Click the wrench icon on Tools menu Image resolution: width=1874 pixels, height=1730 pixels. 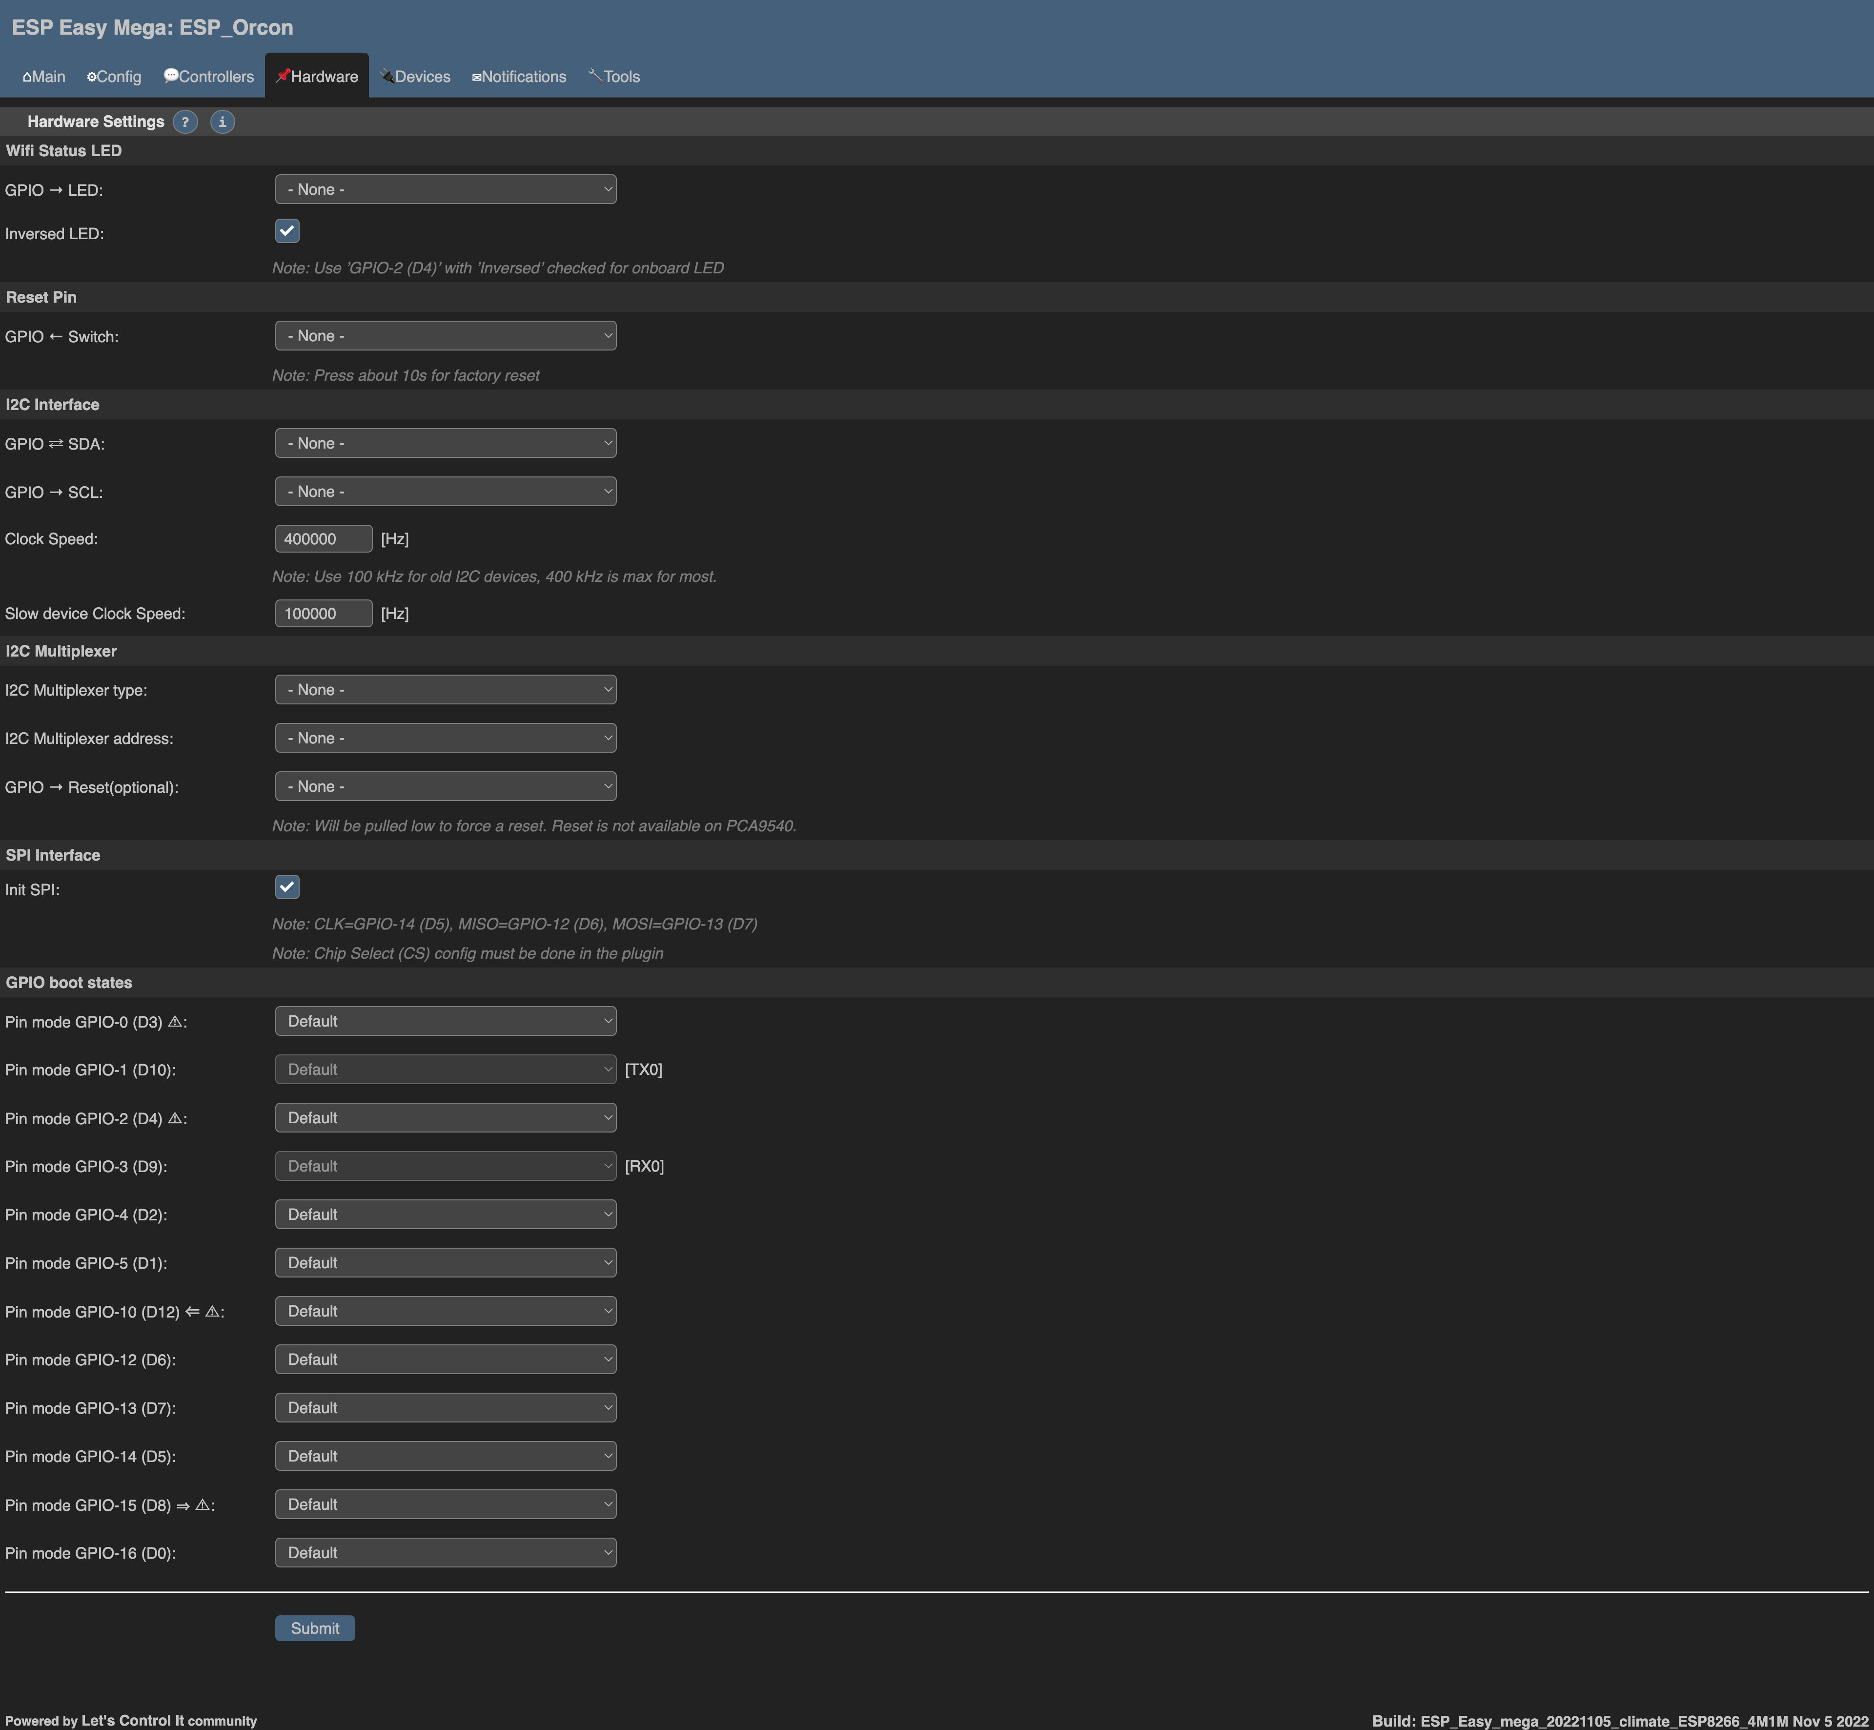[595, 76]
